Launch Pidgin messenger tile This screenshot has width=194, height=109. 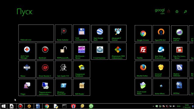click(x=27, y=87)
